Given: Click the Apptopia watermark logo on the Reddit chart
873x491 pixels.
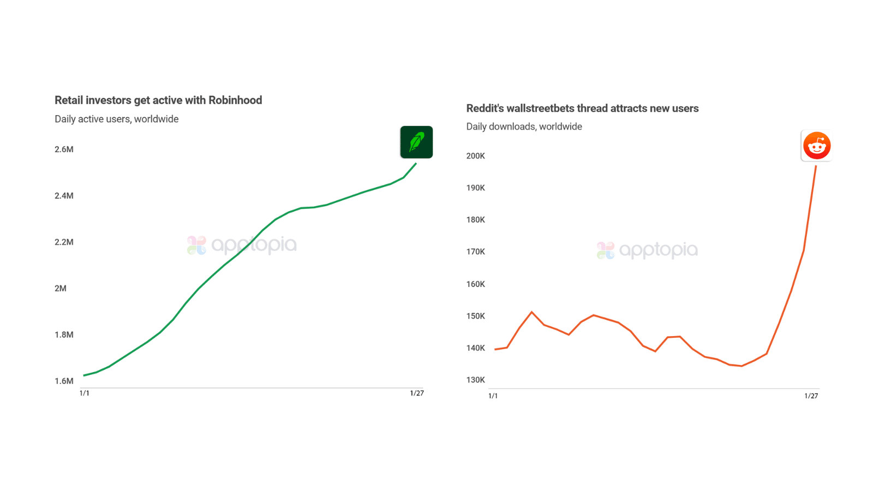Looking at the screenshot, I should tap(647, 250).
